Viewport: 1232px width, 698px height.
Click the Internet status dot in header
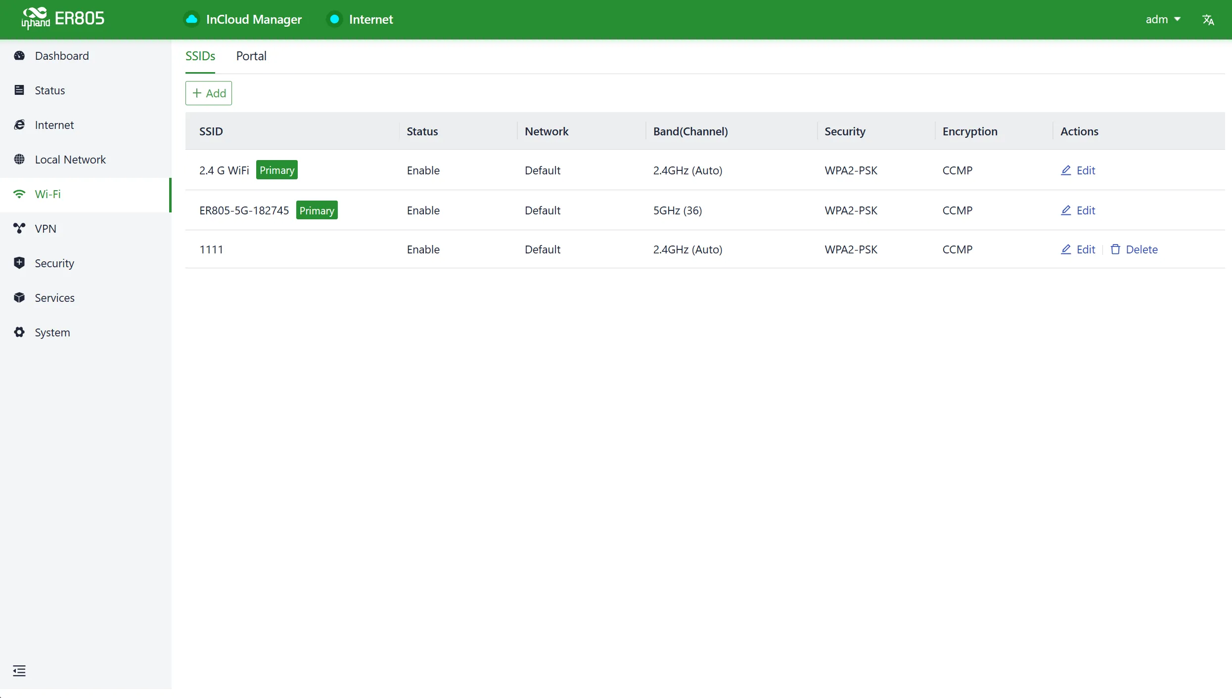(334, 19)
